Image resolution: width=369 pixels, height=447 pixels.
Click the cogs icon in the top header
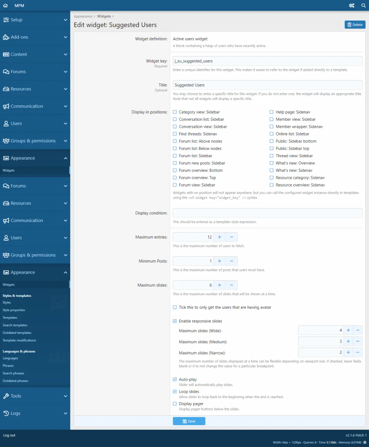(x=352, y=6)
